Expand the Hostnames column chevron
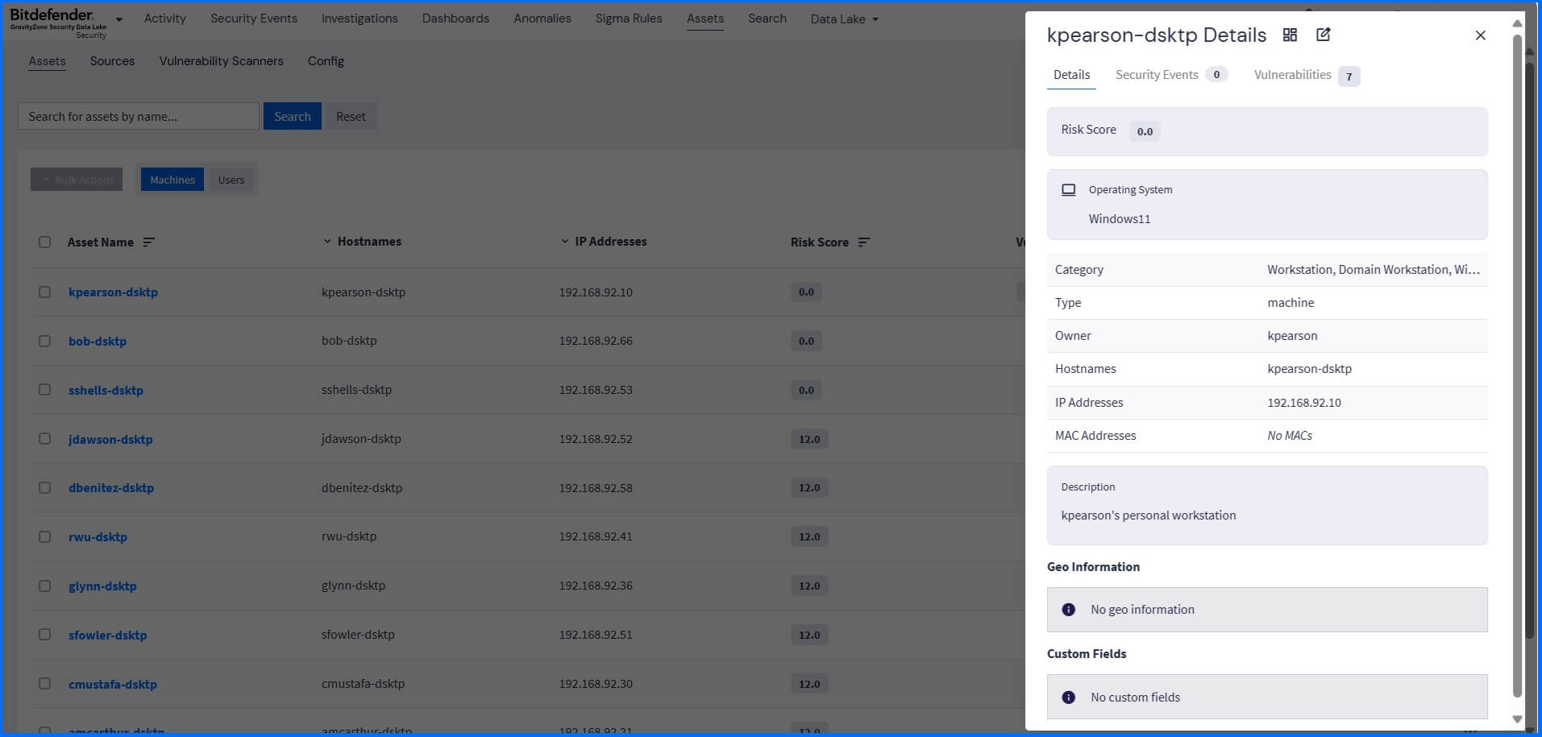 click(327, 242)
